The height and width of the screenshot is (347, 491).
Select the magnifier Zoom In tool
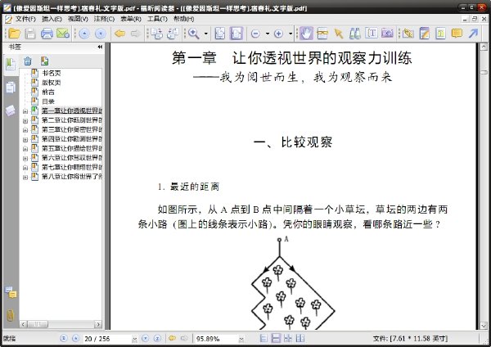(x=194, y=34)
